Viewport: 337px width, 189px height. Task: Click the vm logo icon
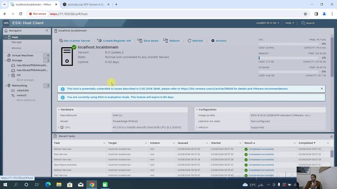click(x=6, y=23)
